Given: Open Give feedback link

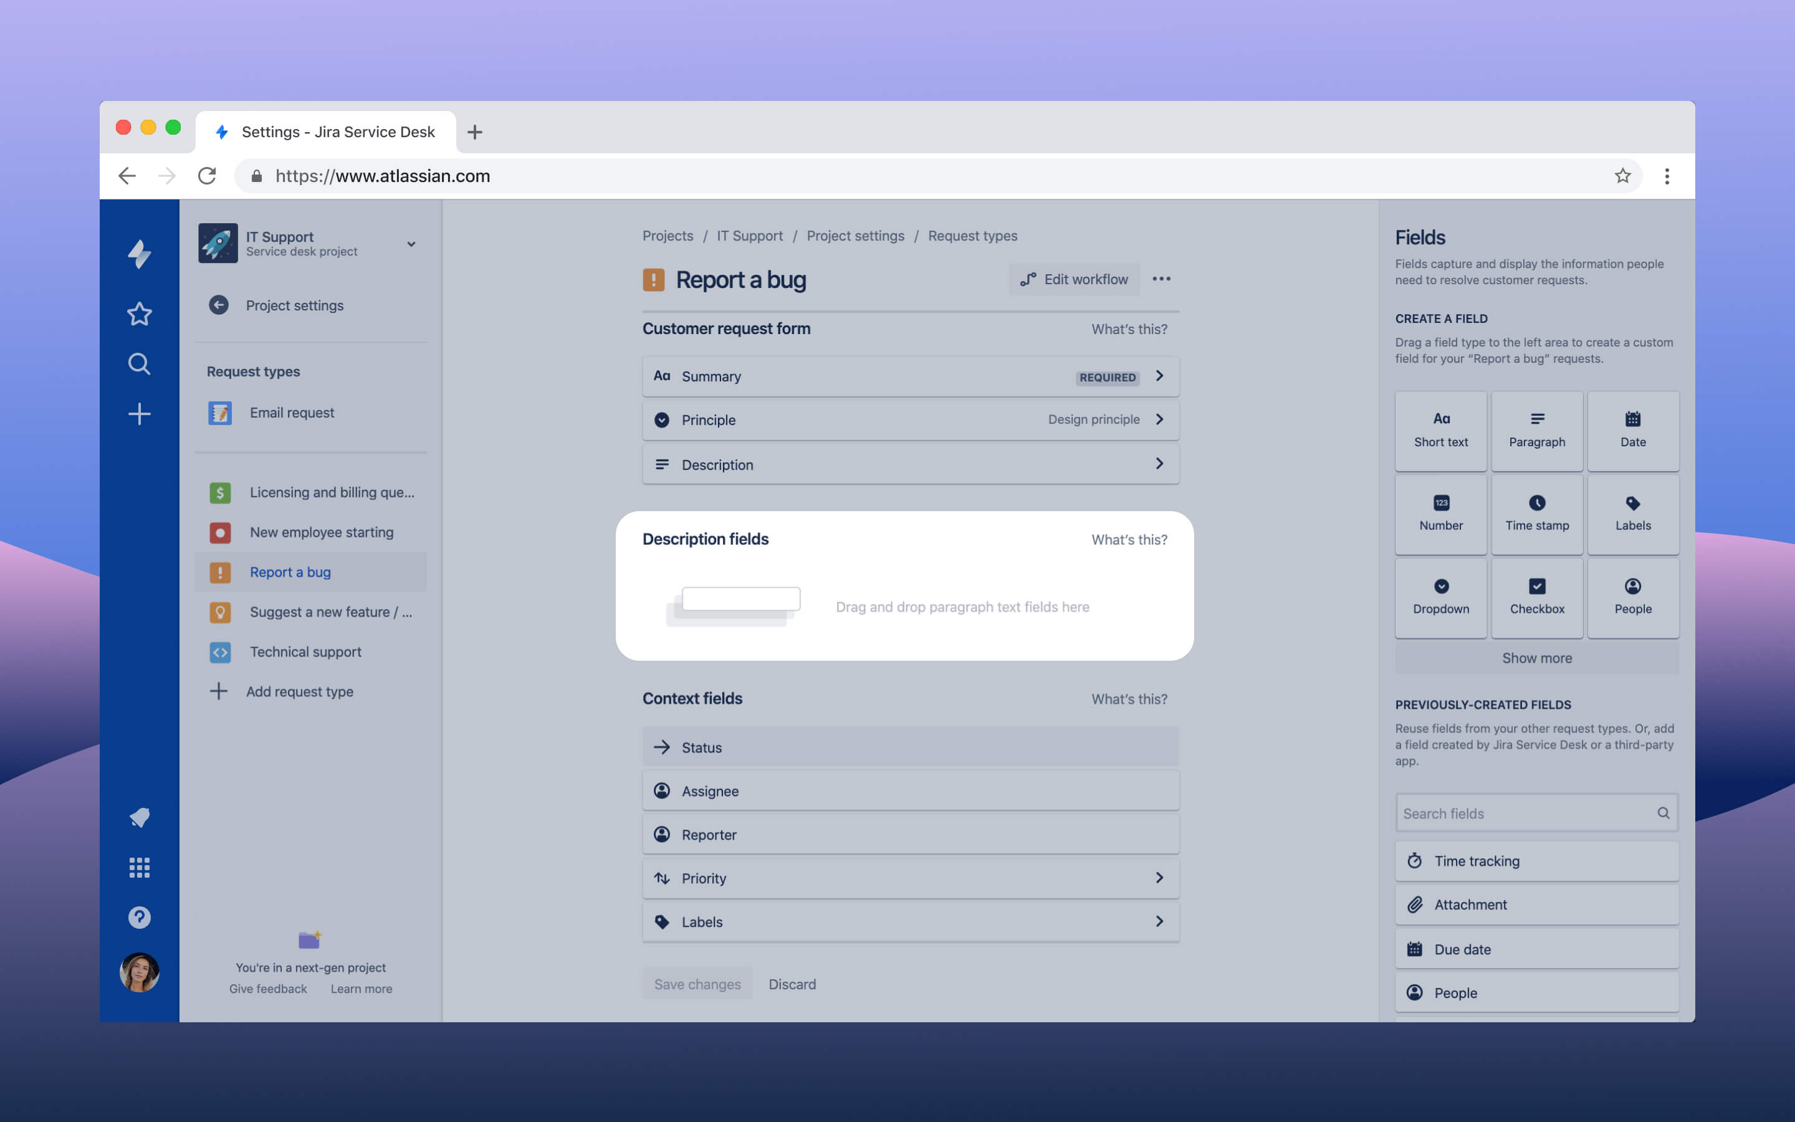Looking at the screenshot, I should [x=268, y=989].
